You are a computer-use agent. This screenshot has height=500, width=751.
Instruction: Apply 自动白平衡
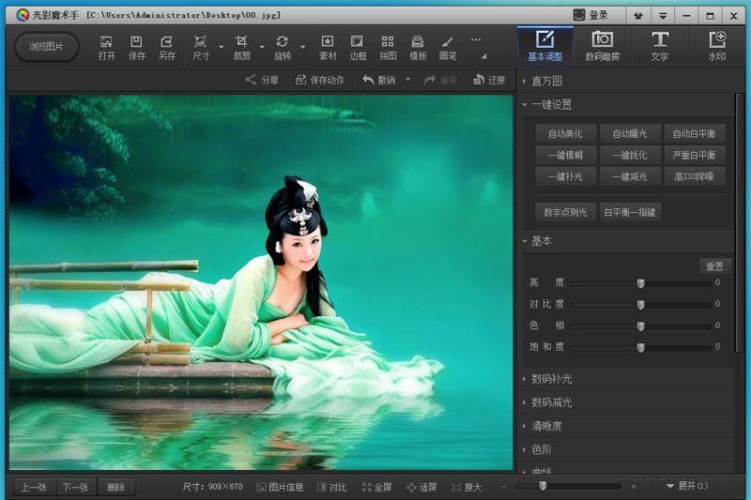point(694,133)
